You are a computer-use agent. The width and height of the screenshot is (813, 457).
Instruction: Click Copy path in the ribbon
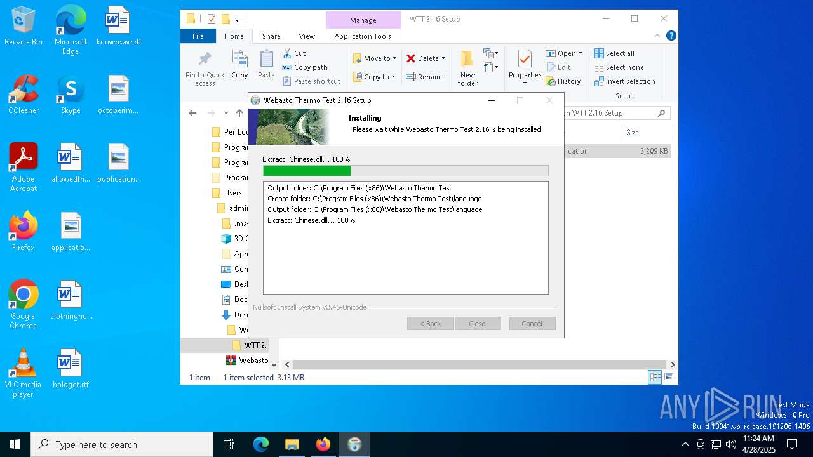pyautogui.click(x=305, y=67)
